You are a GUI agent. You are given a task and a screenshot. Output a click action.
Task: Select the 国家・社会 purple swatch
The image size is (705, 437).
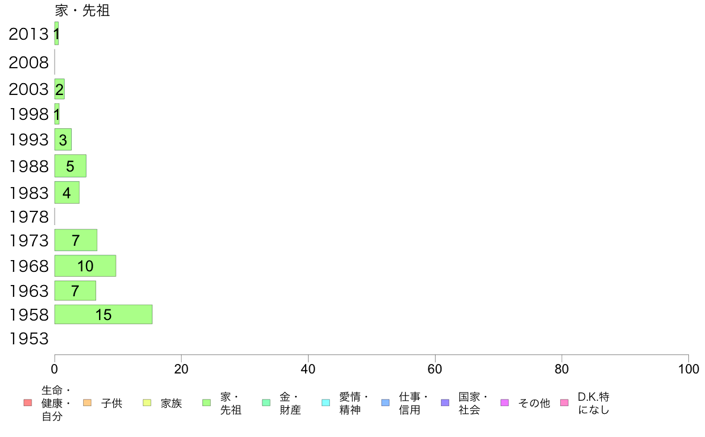point(445,403)
